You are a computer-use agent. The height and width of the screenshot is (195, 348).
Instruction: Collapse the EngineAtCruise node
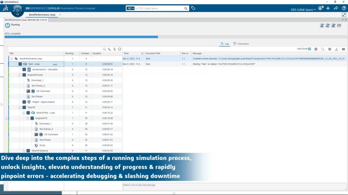[x=20, y=75]
